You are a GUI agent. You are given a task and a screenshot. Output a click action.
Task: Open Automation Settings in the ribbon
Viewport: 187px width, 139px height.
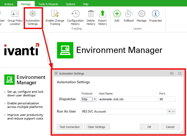pos(33,17)
